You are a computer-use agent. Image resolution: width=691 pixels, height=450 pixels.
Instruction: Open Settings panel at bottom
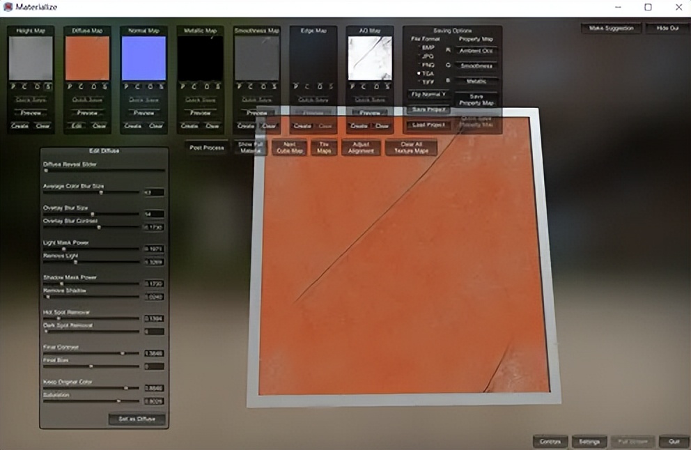589,441
